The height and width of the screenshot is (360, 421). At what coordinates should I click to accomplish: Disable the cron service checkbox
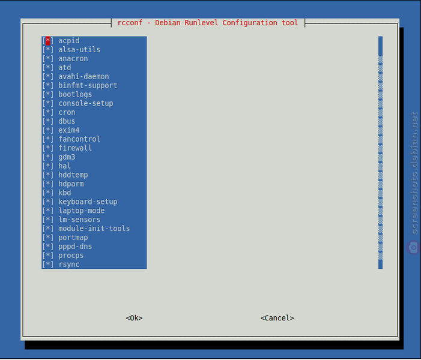48,112
